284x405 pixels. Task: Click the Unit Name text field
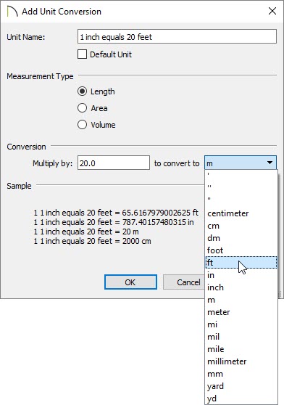pyautogui.click(x=177, y=36)
